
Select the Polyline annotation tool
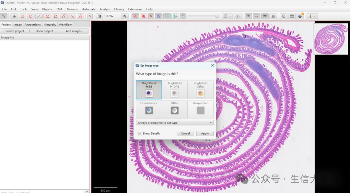55,16
